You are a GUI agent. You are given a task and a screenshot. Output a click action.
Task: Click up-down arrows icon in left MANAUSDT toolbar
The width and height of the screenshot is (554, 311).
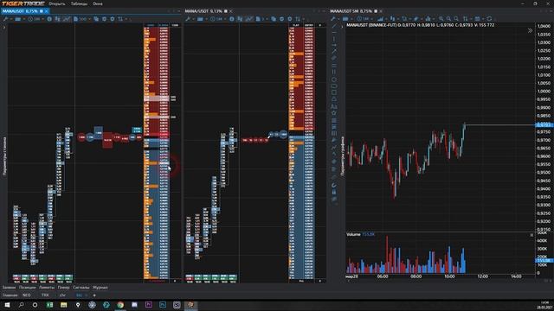click(x=120, y=19)
